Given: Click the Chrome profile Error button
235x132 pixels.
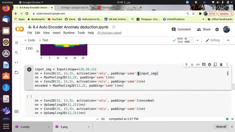Looking at the screenshot, I should click(210, 14).
